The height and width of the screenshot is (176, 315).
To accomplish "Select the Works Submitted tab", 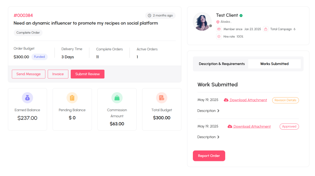I will [274, 64].
